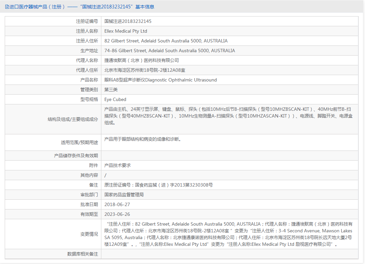
Task: Click the registrant name 'Ellex Medical Pty Ltd'
Action: pos(126,31)
